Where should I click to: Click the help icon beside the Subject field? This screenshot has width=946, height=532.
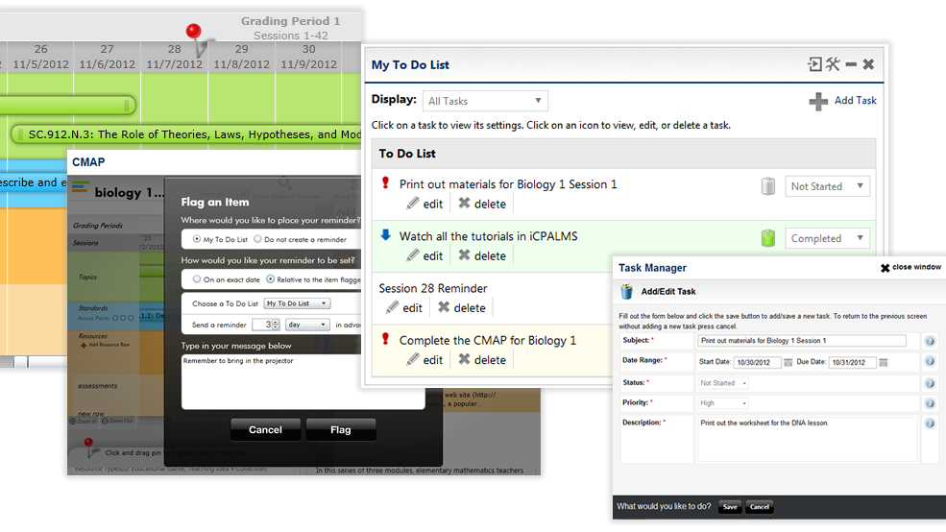pos(929,341)
